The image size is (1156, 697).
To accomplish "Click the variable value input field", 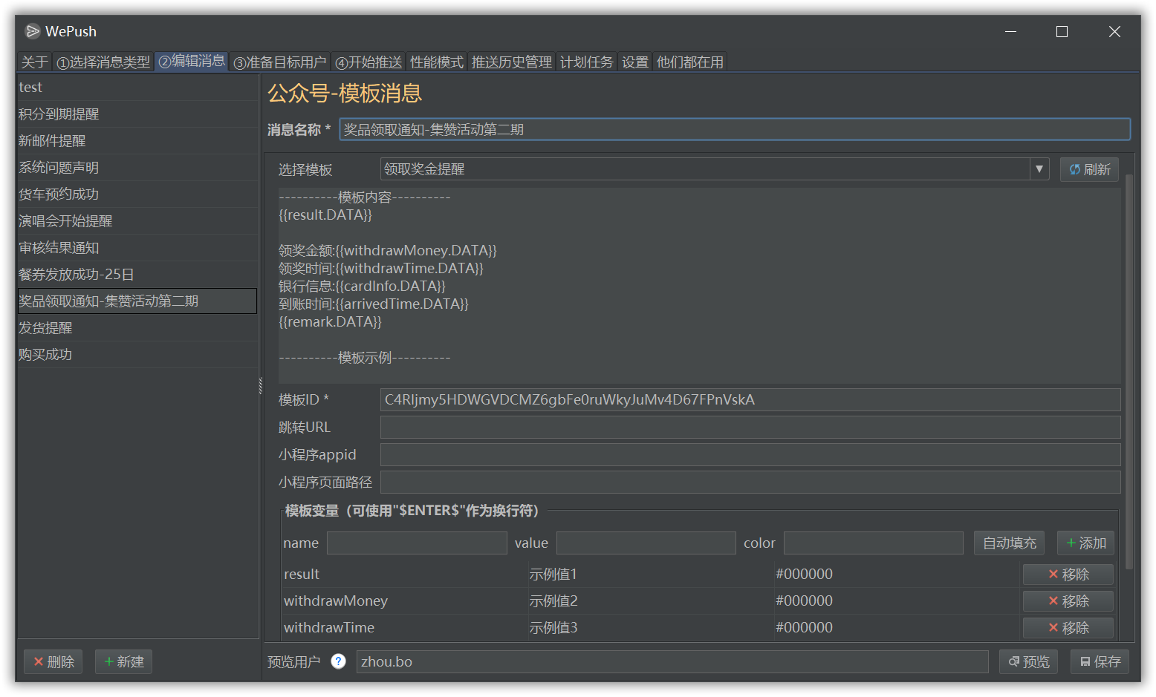I will click(646, 543).
